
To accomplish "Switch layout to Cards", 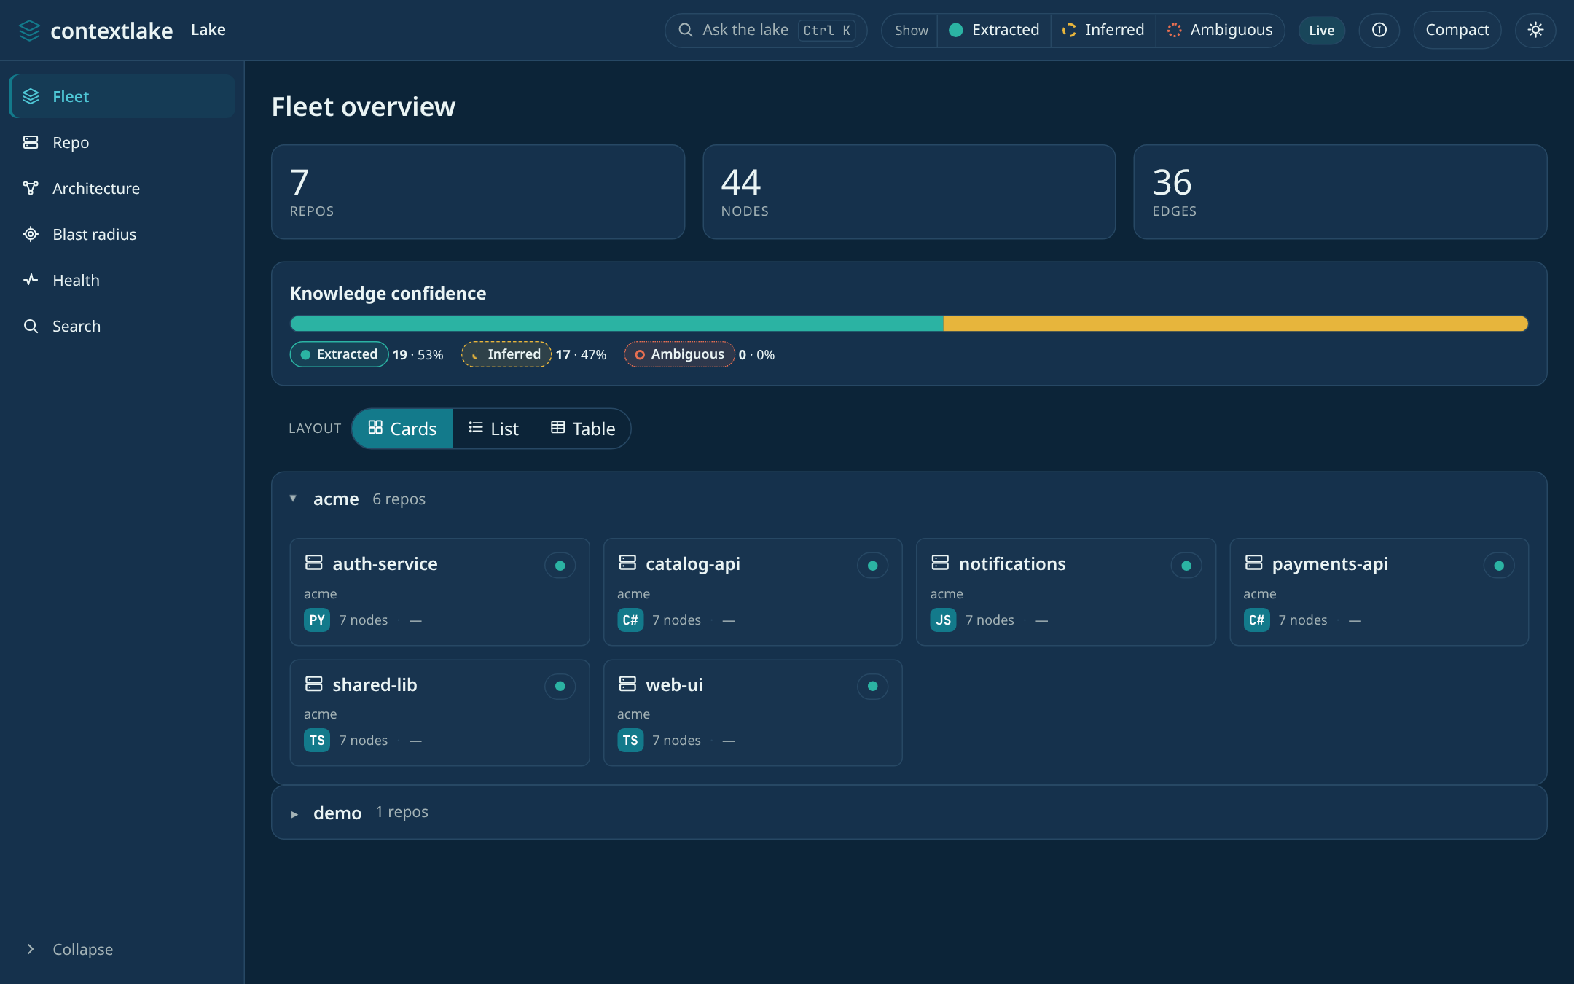I will [x=402, y=429].
